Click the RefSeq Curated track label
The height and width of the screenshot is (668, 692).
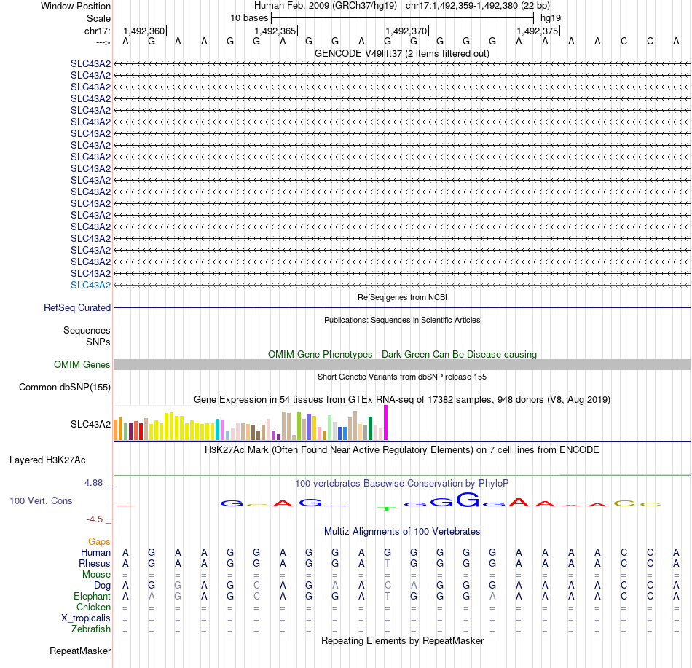coord(76,307)
